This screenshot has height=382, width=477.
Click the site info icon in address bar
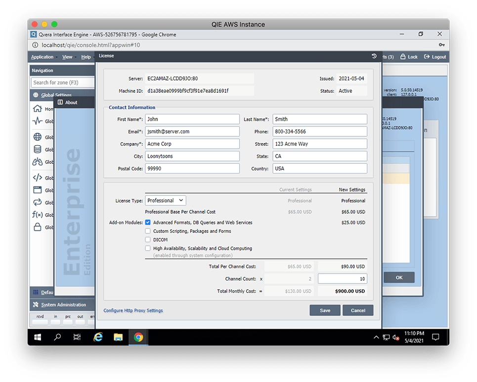point(35,45)
